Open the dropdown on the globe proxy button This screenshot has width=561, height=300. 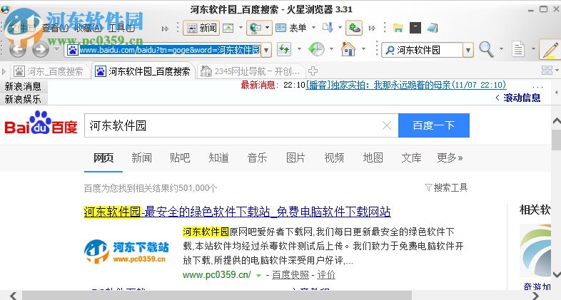(x=267, y=28)
